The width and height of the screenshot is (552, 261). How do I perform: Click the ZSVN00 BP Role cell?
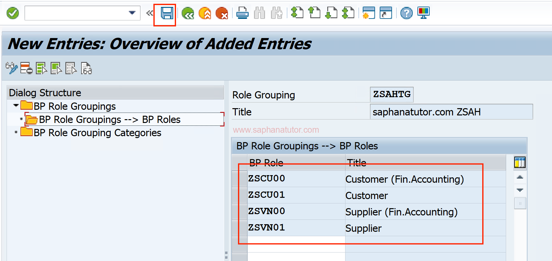[296, 212]
